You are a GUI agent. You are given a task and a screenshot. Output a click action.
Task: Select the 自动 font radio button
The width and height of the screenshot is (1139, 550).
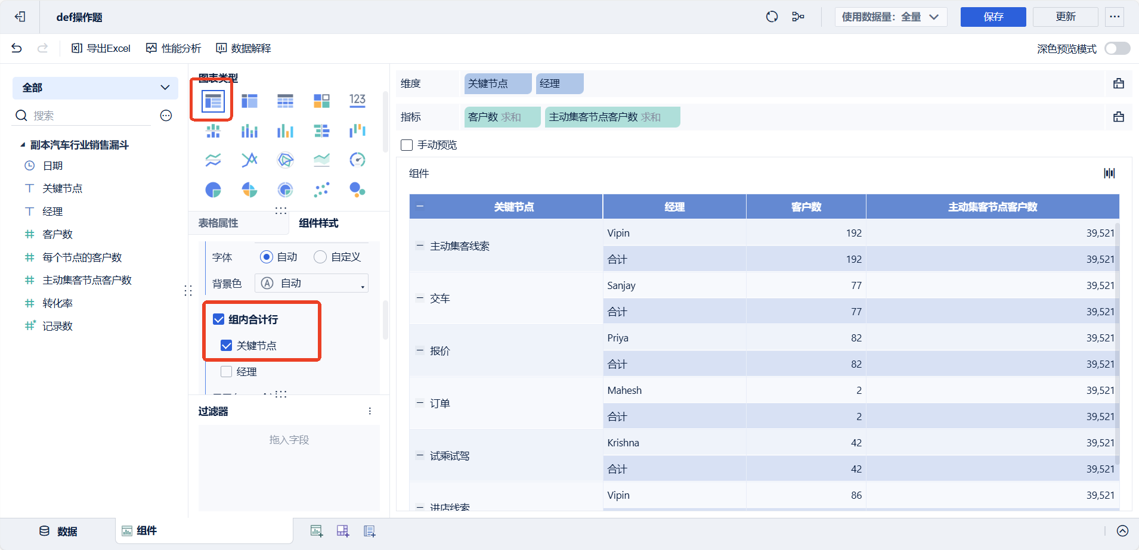click(x=267, y=257)
